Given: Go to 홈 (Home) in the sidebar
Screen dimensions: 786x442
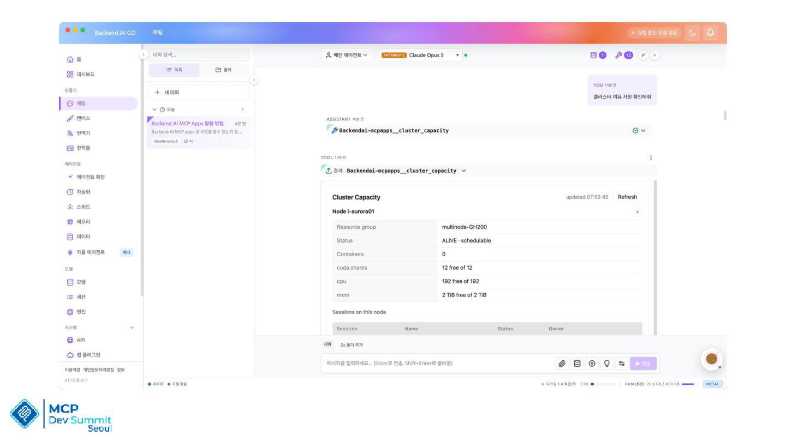Looking at the screenshot, I should coord(98,59).
